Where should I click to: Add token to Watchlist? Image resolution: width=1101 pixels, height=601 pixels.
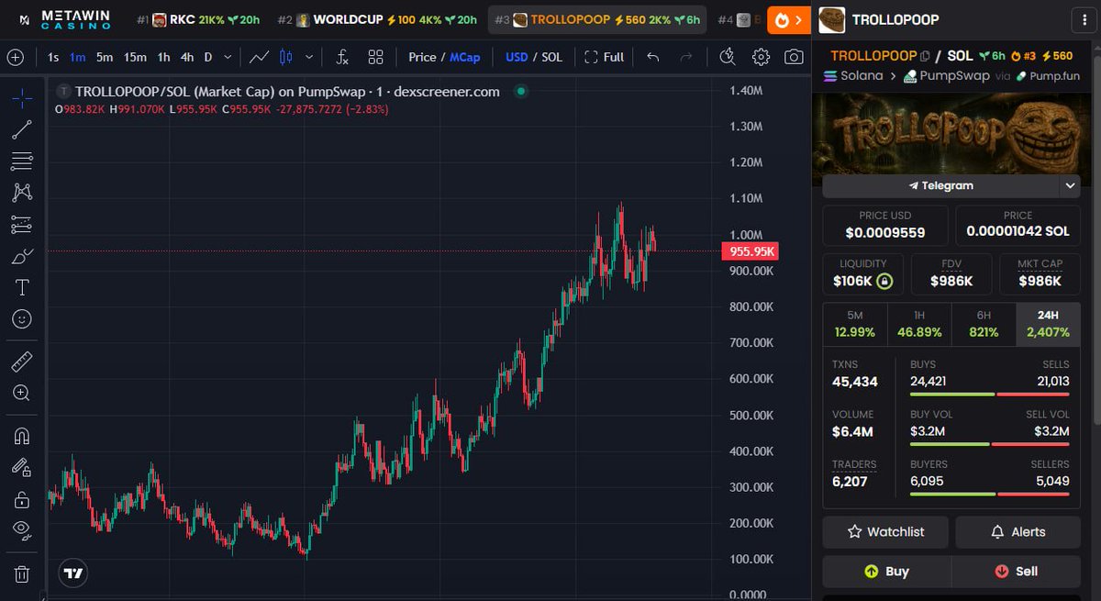[885, 531]
